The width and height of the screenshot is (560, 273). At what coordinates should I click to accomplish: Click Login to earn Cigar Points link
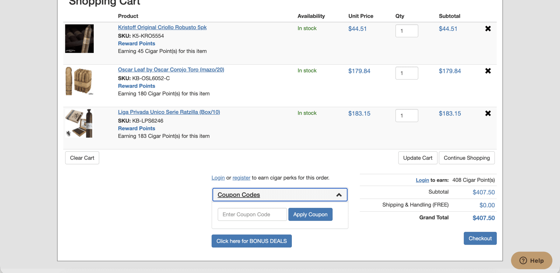[422, 180]
